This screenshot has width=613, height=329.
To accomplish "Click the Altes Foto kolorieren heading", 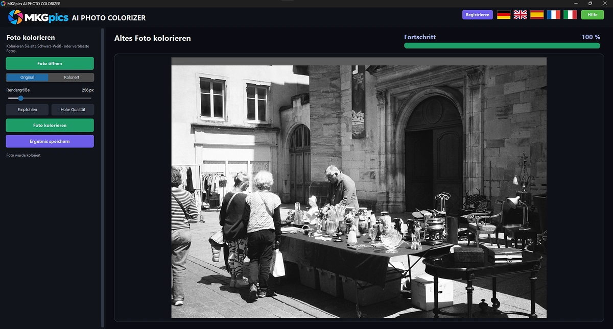I will [x=153, y=38].
